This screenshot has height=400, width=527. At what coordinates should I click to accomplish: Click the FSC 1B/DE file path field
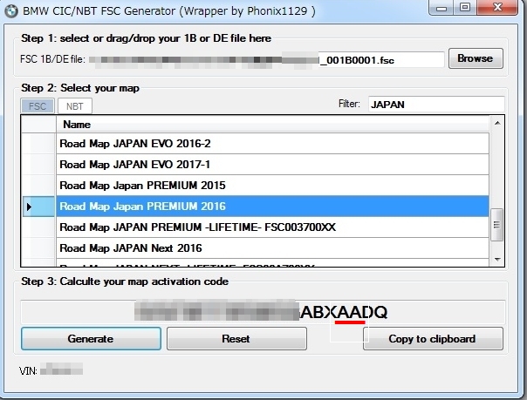pos(266,60)
